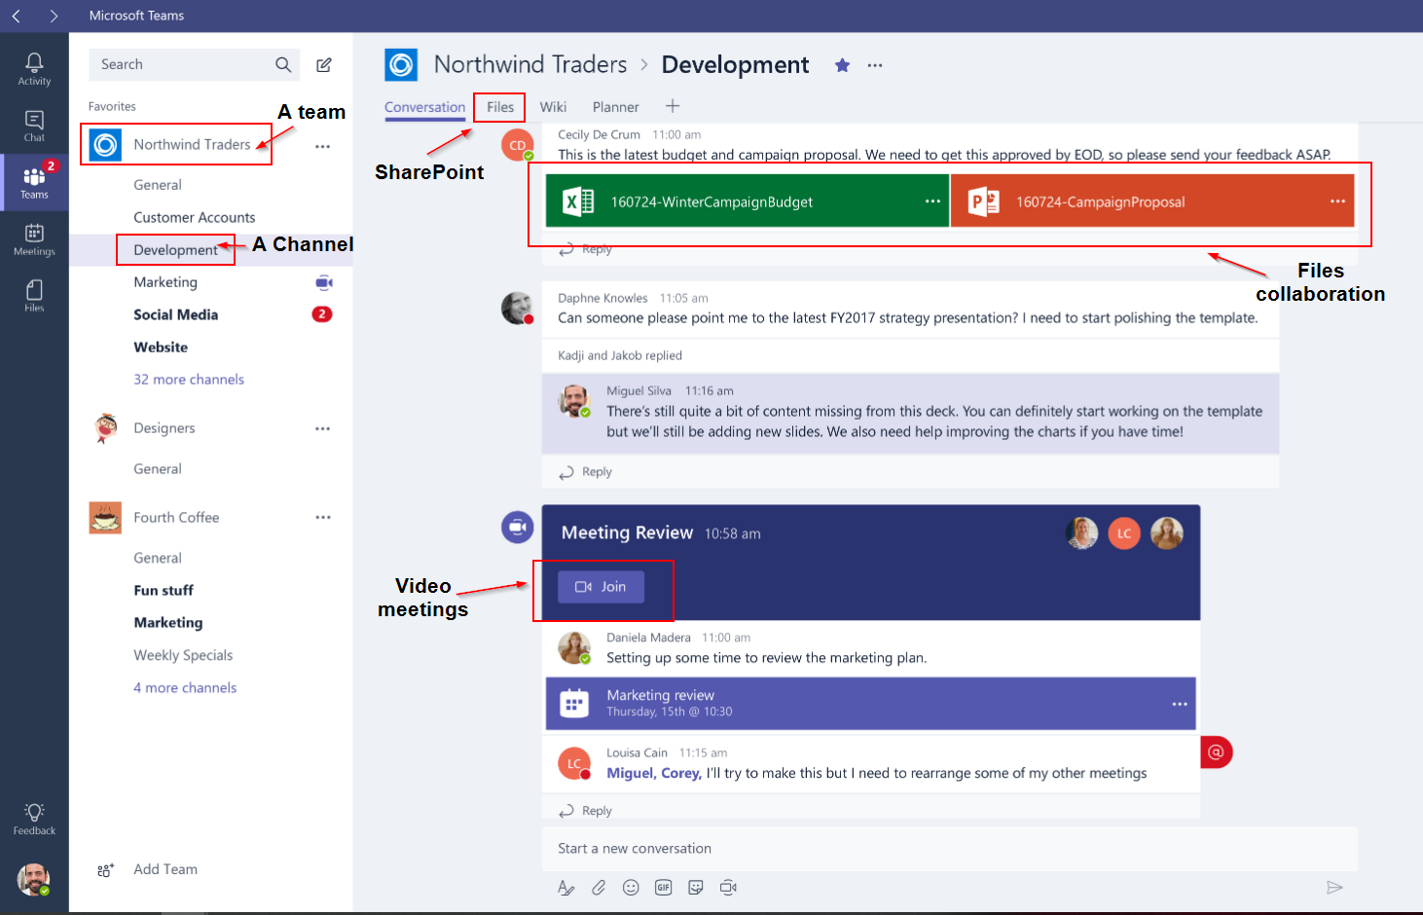
Task: Switch to the Wiki tab
Action: (553, 107)
